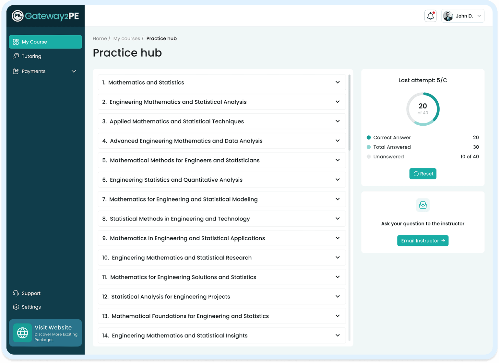Click the Payments wallet icon
499x363 pixels.
coord(16,71)
